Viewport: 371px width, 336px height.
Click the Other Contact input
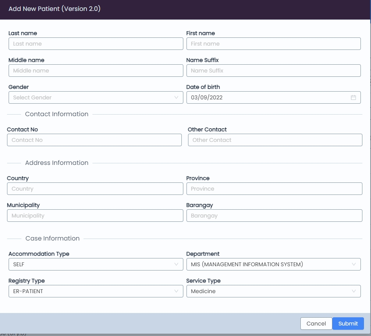pos(275,140)
